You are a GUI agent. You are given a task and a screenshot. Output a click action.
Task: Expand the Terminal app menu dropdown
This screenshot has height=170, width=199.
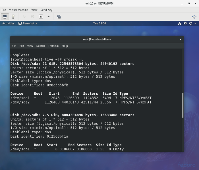tap(28, 23)
